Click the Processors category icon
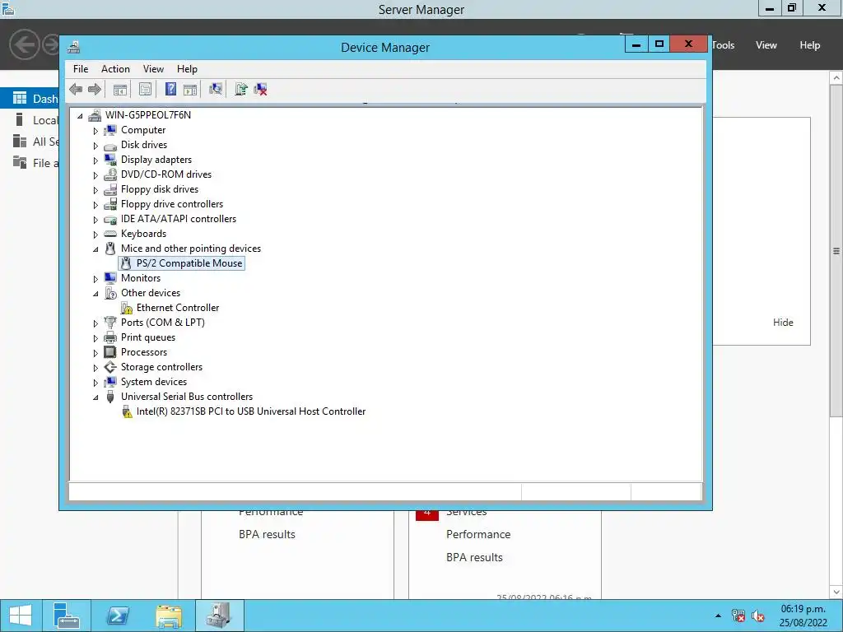 tap(110, 352)
